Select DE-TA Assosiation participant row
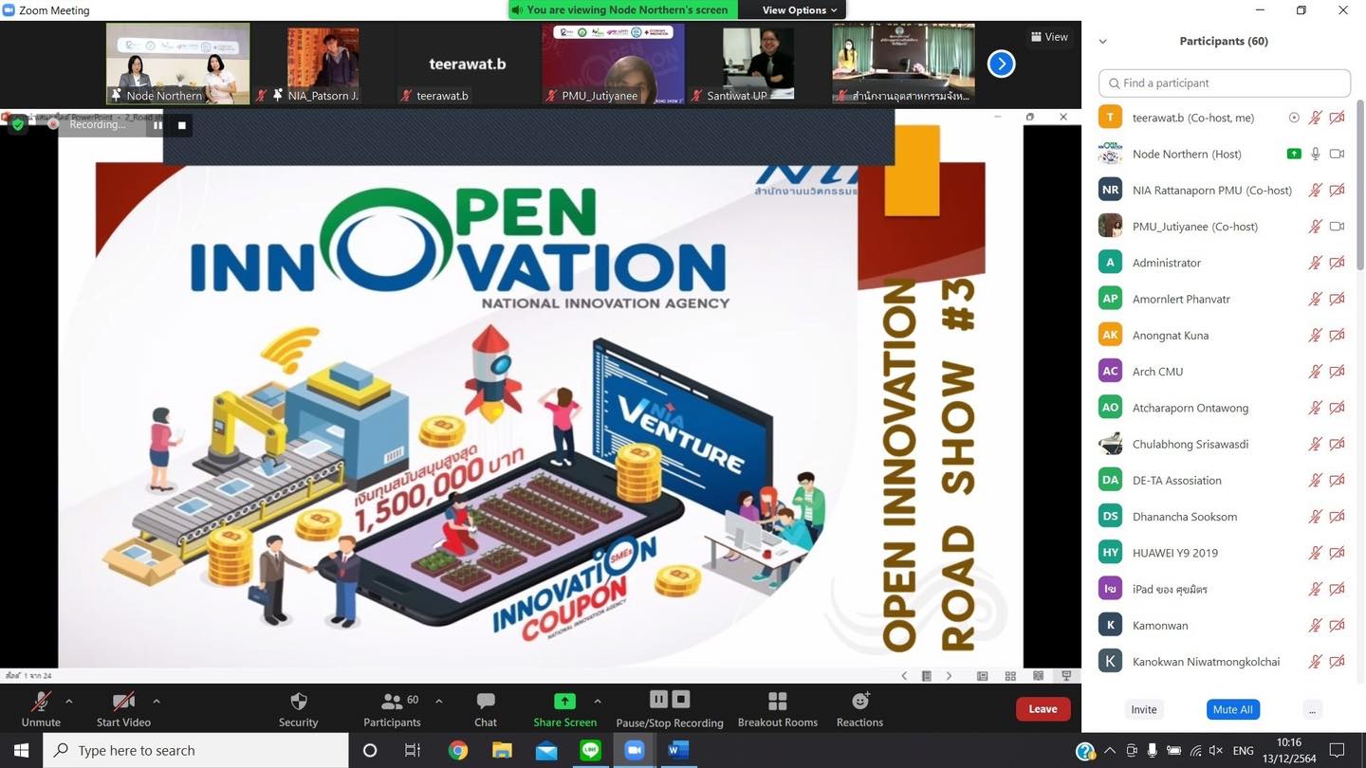The image size is (1366, 768). pos(1224,480)
